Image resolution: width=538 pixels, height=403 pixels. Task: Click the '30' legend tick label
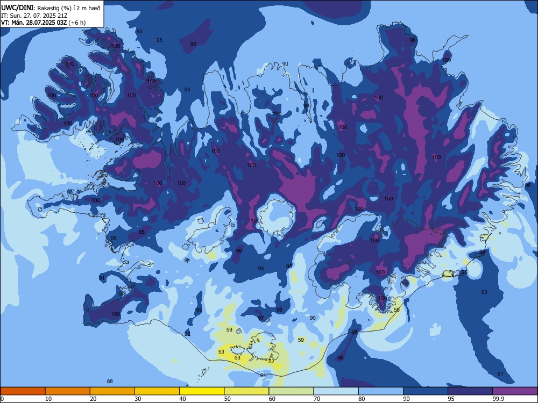click(138, 399)
